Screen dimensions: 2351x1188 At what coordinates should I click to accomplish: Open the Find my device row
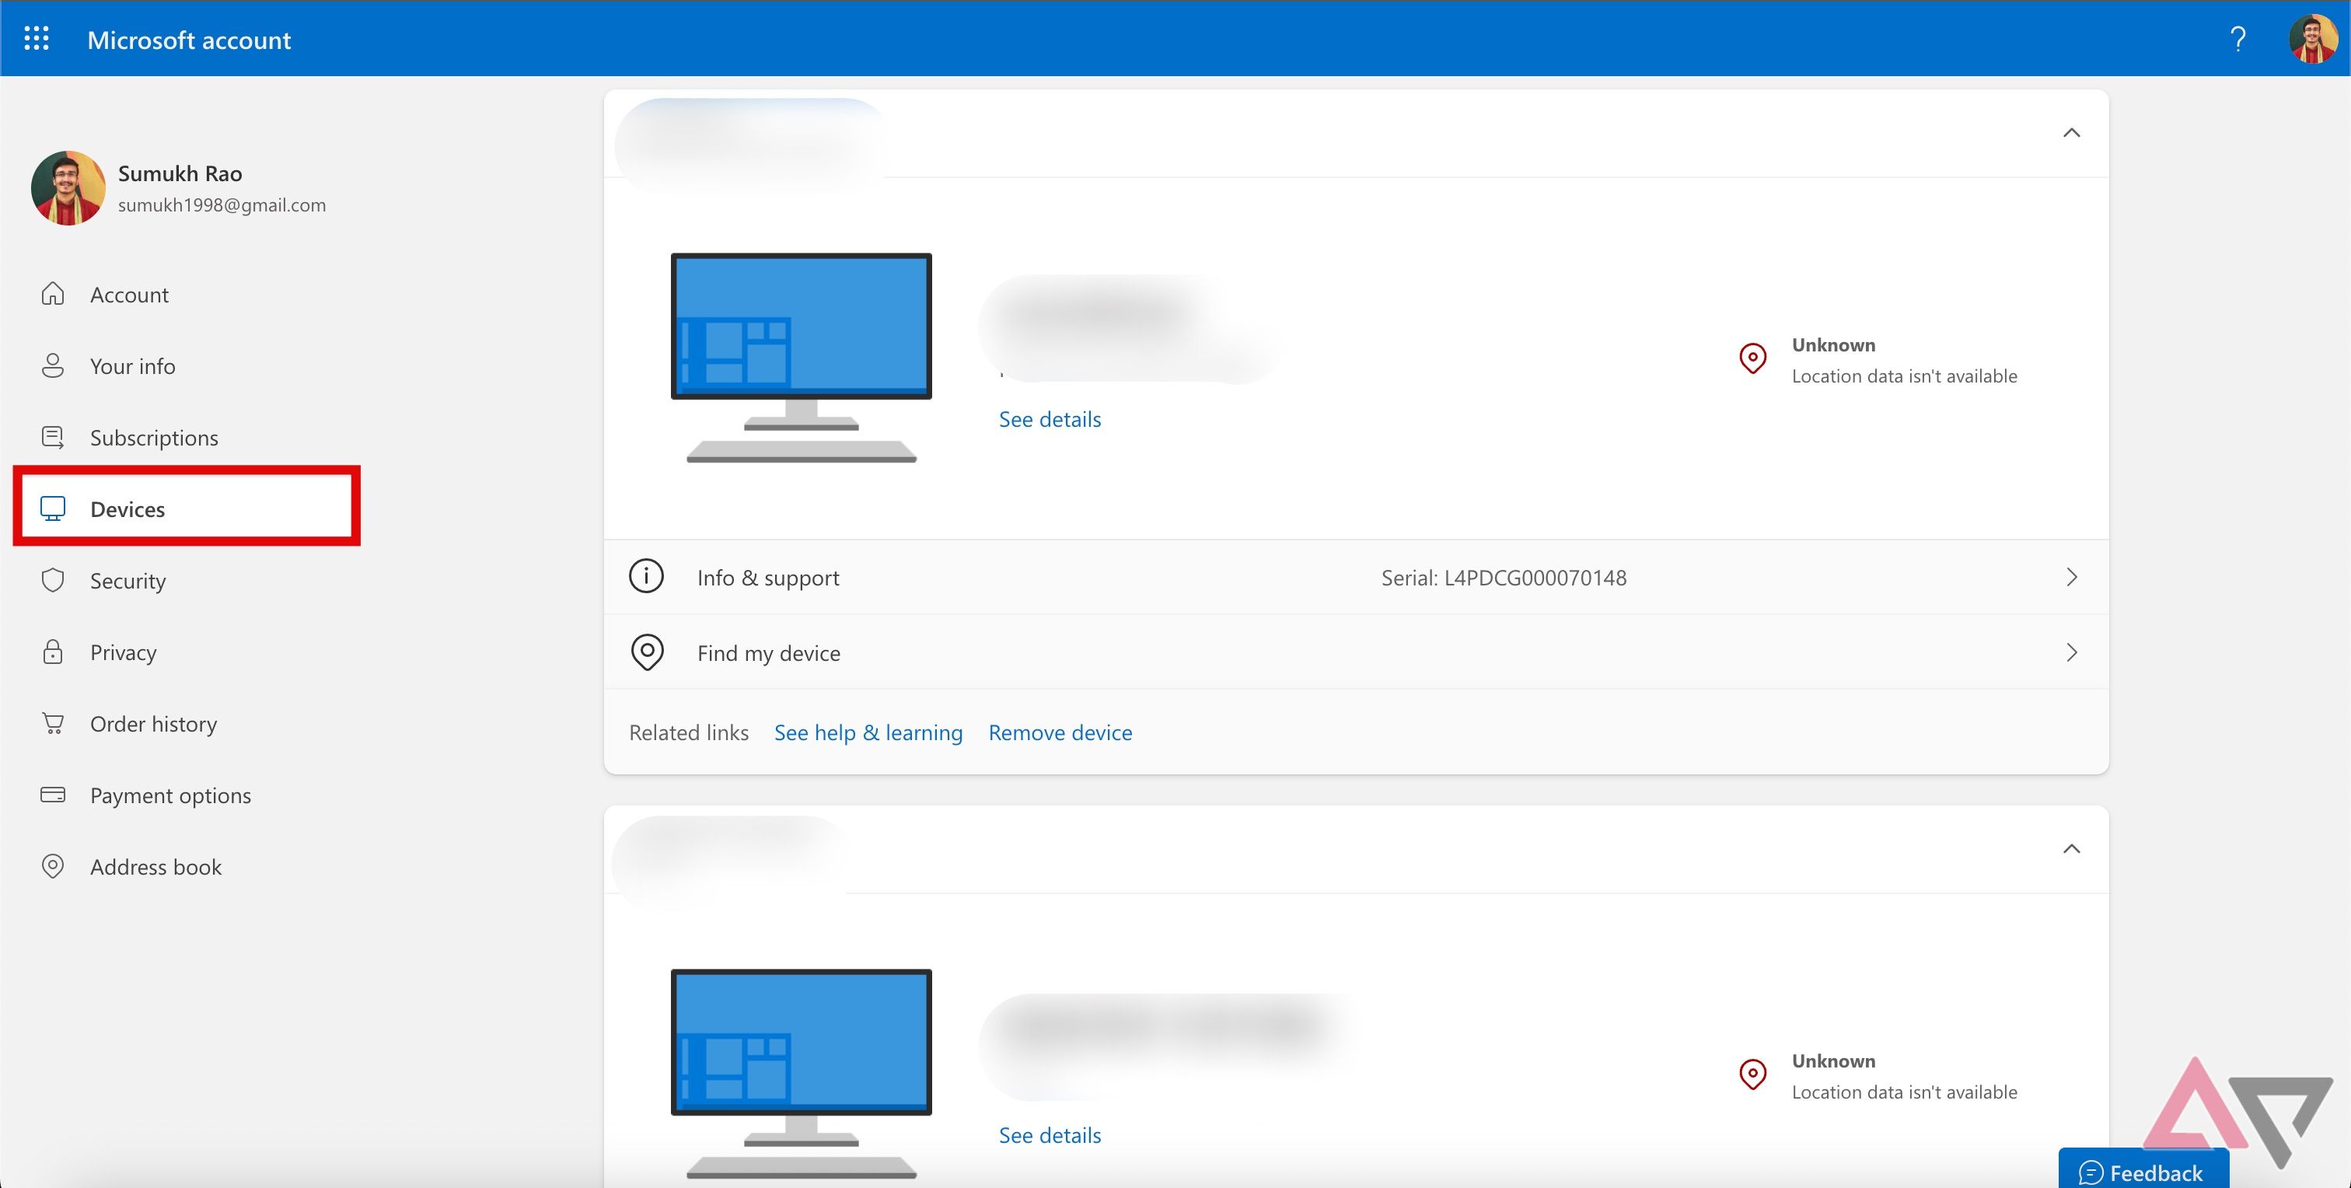click(1355, 652)
